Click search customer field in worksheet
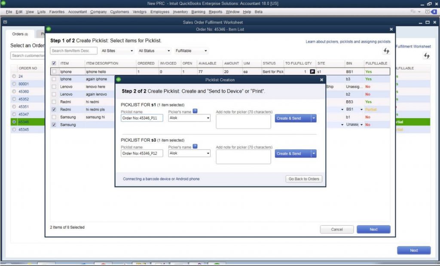Viewport: 440px width, 266px height. click(x=27, y=56)
